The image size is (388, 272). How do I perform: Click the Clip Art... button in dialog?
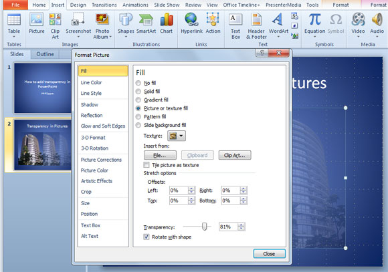pyautogui.click(x=235, y=155)
